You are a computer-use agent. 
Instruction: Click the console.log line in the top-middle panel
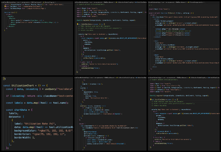coord(98,34)
